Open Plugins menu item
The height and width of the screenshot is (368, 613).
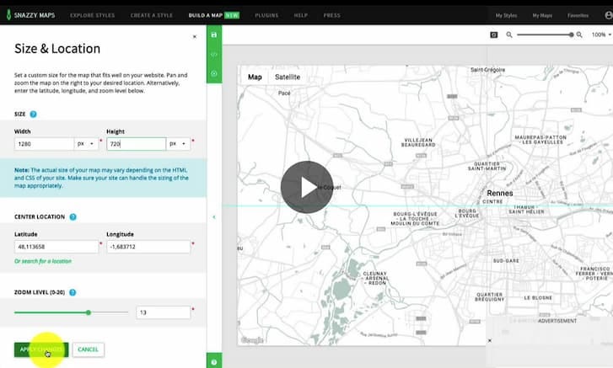(x=266, y=15)
